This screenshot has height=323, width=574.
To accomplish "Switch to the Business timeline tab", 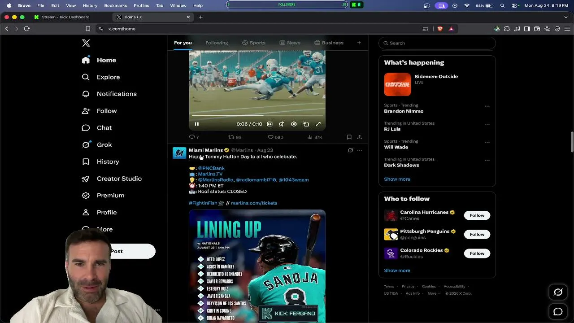I will 329,43.
